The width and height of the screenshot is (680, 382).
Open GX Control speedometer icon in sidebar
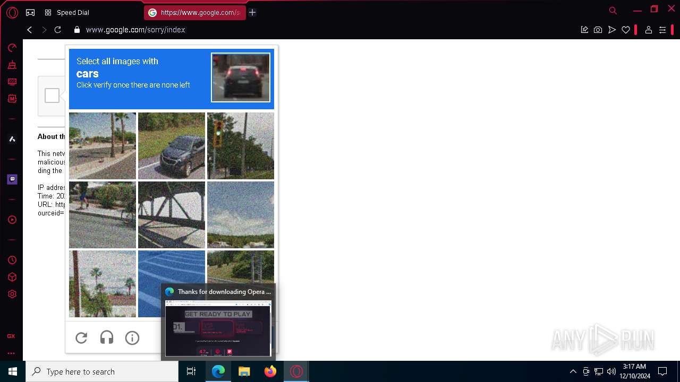point(12,48)
